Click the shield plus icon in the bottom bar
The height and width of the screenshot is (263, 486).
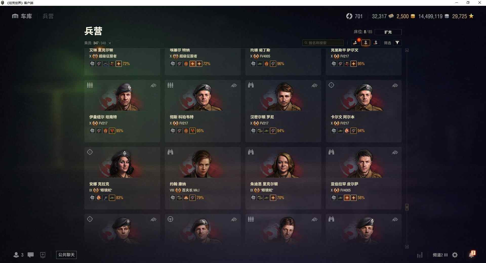point(43,255)
